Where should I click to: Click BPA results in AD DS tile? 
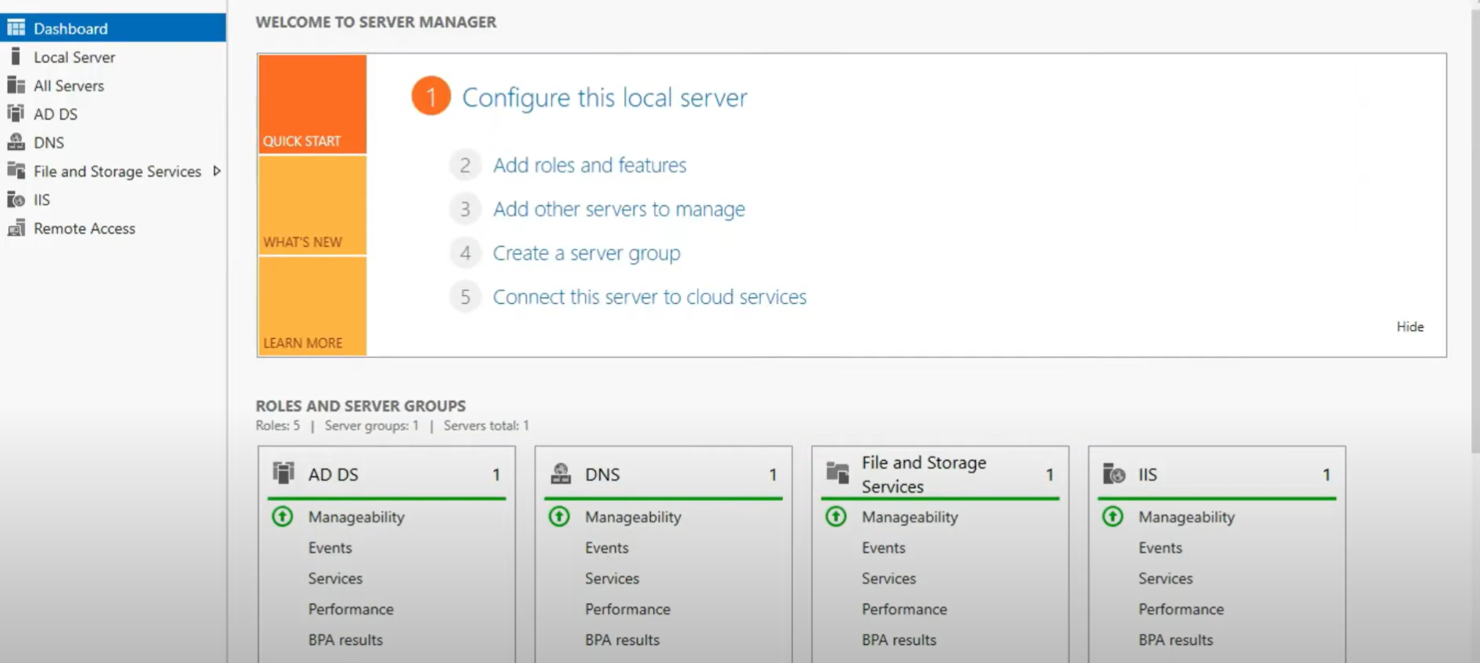click(x=345, y=640)
